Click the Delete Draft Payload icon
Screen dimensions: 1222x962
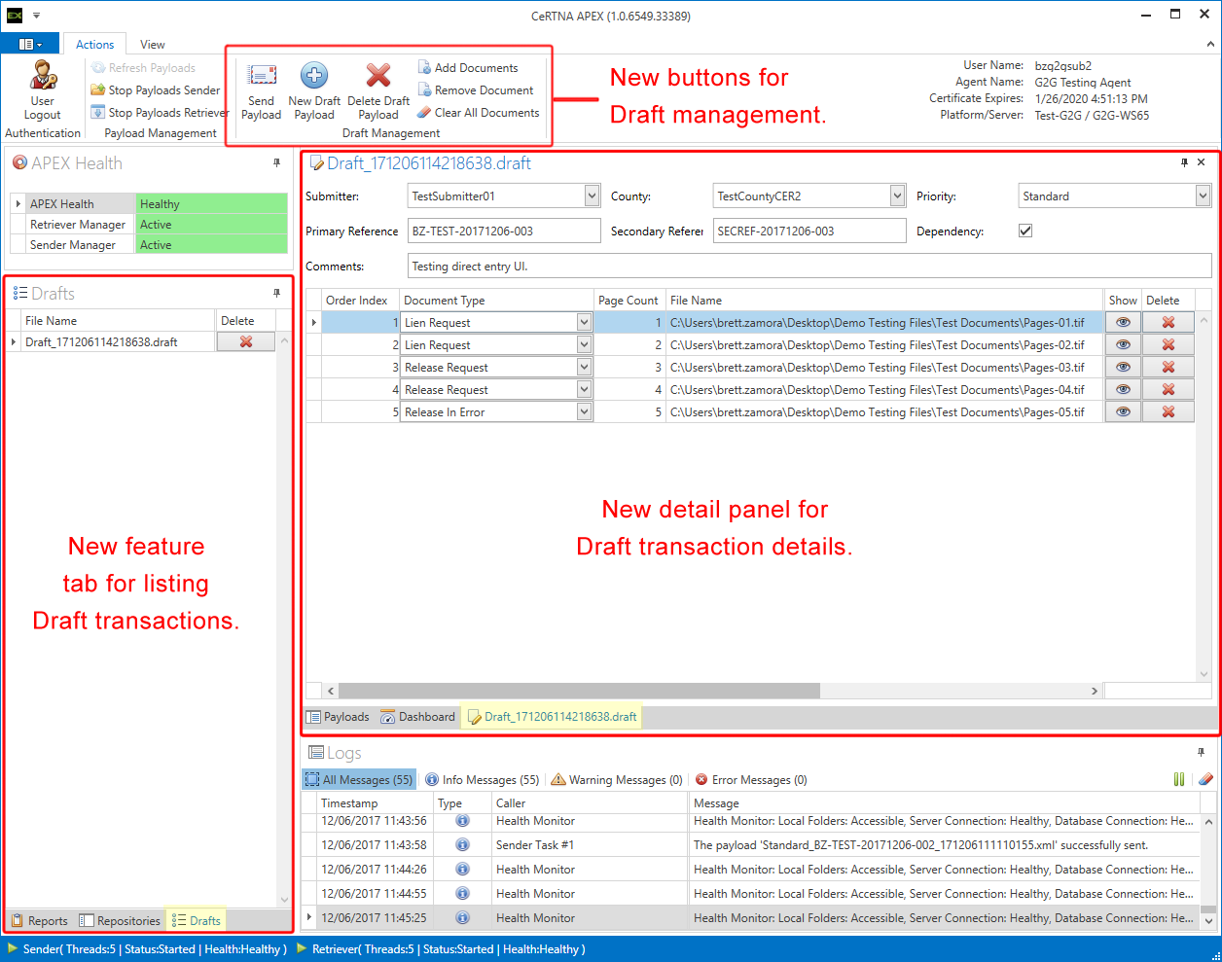click(x=377, y=76)
